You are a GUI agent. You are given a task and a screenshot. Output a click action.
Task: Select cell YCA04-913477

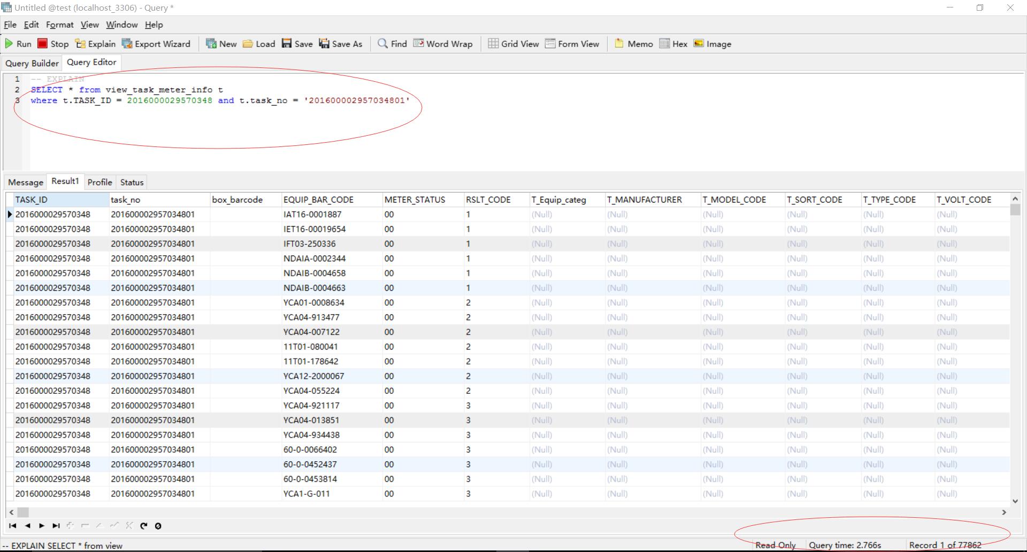332,317
